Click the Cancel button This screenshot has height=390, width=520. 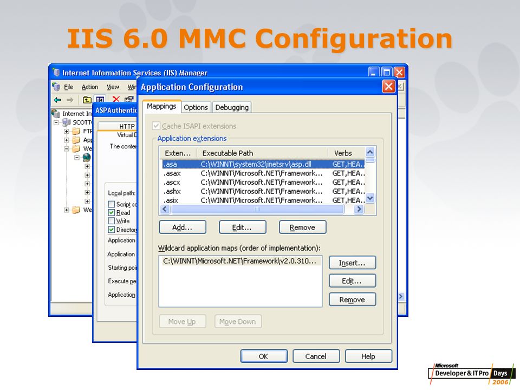point(316,356)
